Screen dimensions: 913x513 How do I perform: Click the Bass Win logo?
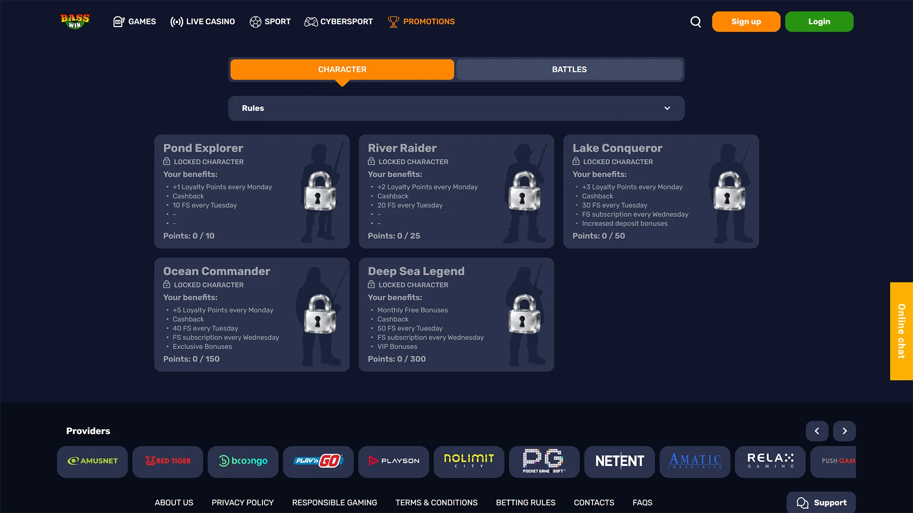coord(75,21)
